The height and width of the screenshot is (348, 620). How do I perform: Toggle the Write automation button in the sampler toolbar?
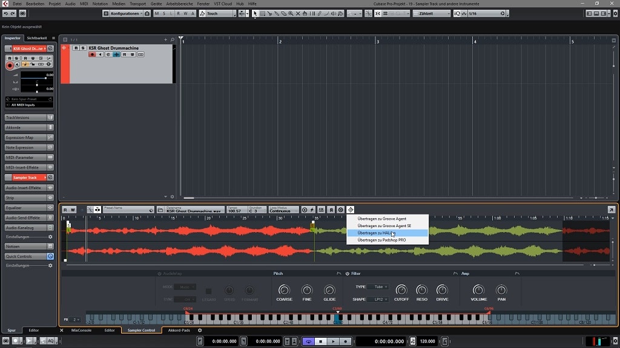tap(73, 210)
